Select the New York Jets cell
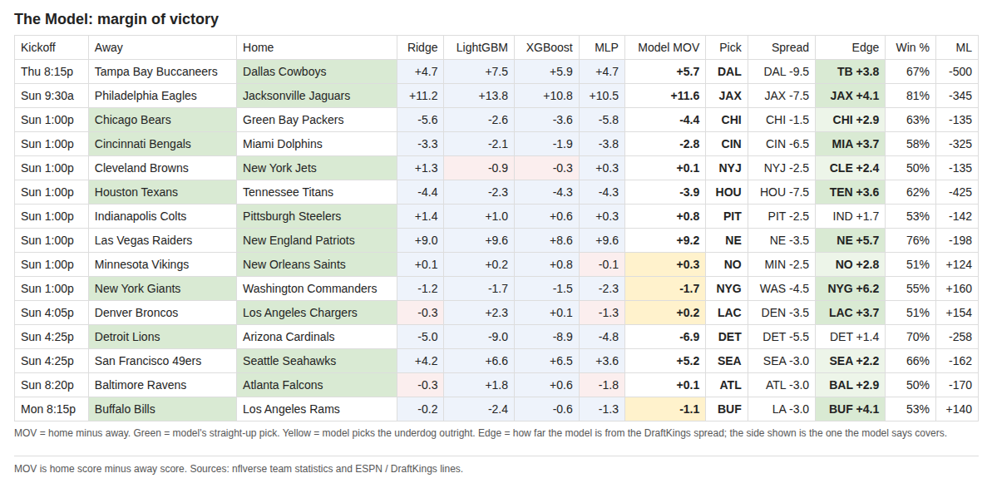Image resolution: width=992 pixels, height=488 pixels. click(x=317, y=167)
